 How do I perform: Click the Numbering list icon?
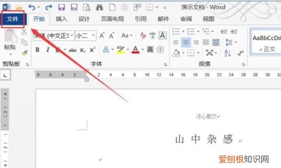[x=191, y=31]
